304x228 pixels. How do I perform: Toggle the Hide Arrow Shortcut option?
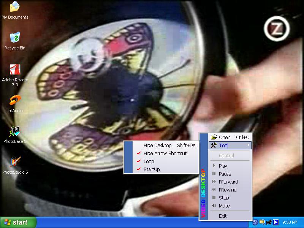(165, 153)
